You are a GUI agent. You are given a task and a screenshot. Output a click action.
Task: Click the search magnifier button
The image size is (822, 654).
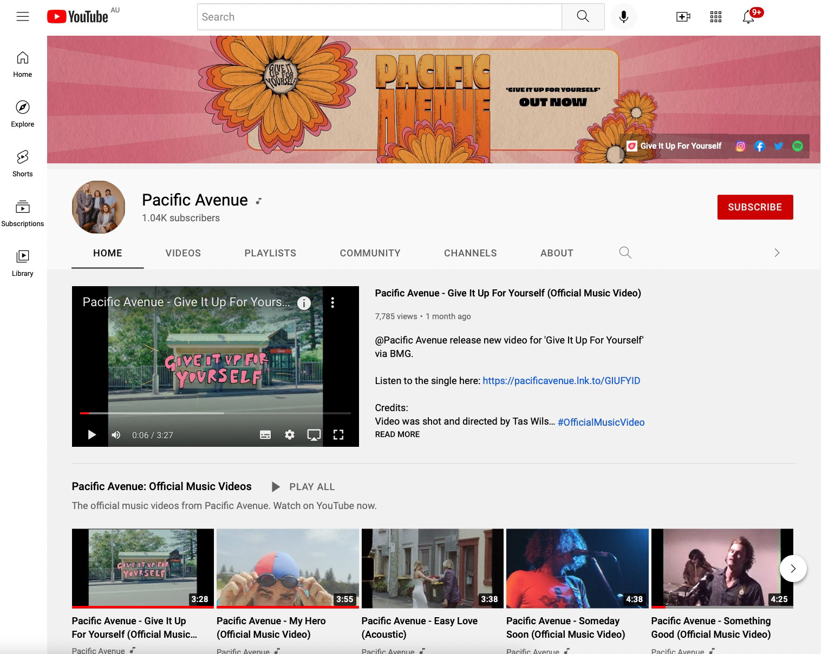pos(583,17)
